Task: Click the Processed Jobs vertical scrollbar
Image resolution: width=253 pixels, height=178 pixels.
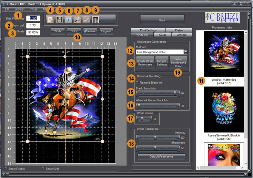Action: 246,98
